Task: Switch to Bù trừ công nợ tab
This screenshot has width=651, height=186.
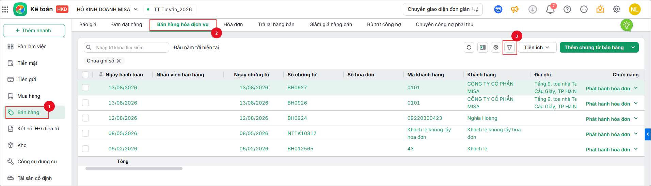Action: click(384, 24)
